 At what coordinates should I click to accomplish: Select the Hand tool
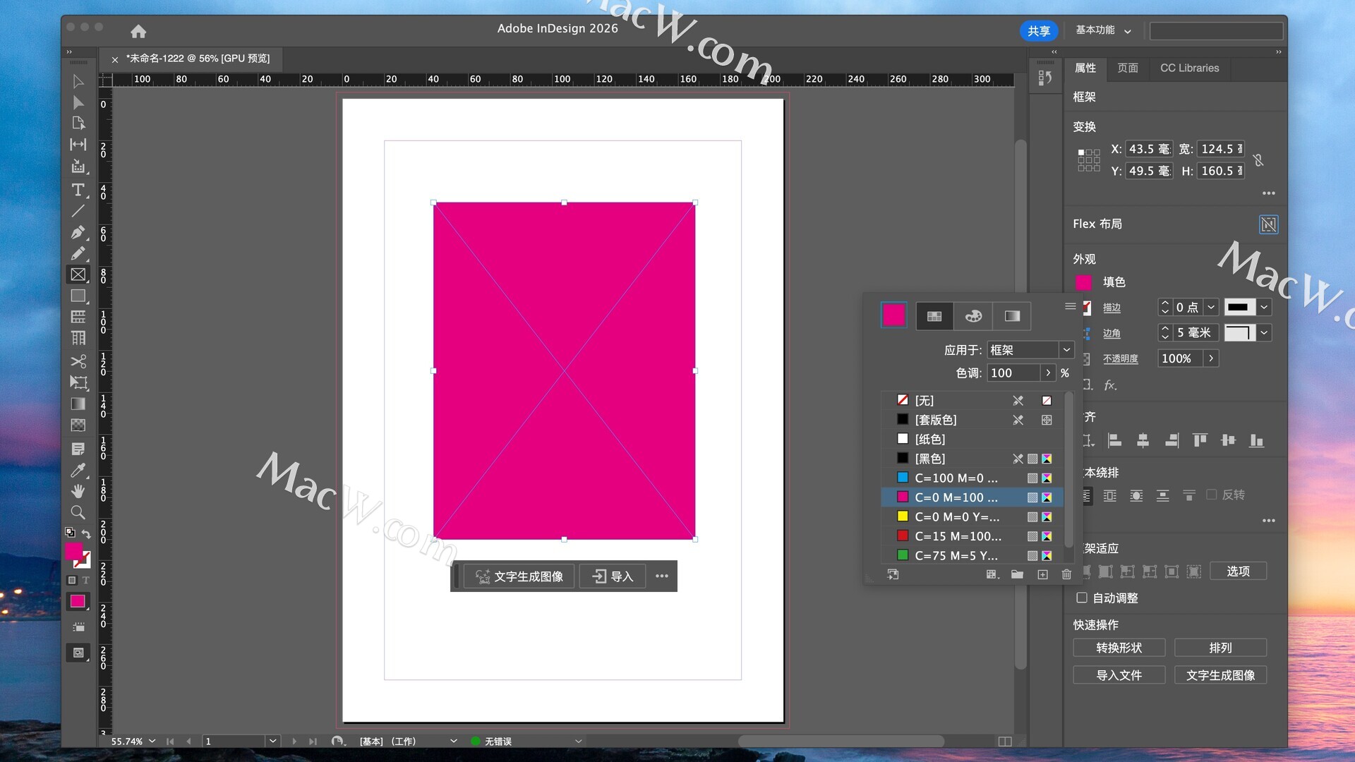coord(78,491)
